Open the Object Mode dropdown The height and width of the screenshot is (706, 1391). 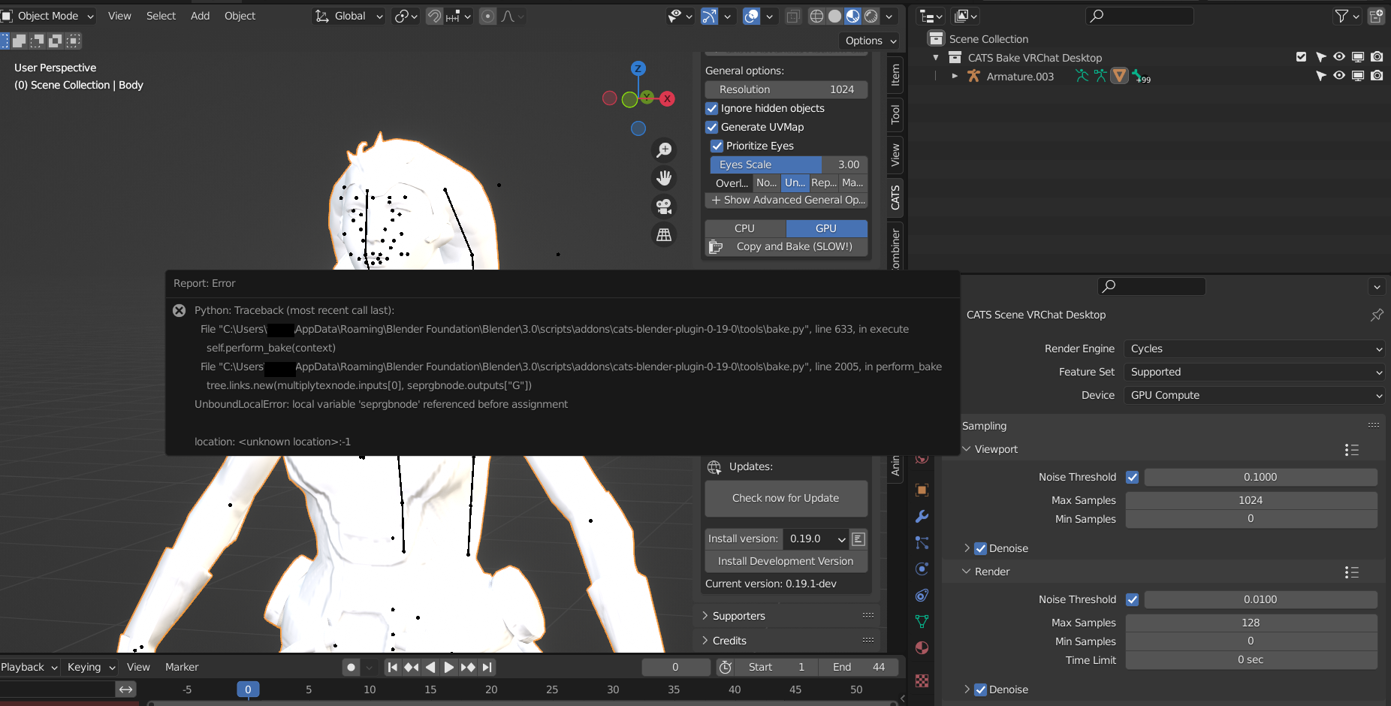tap(49, 16)
